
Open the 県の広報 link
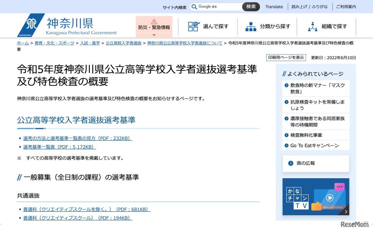tap(316, 163)
